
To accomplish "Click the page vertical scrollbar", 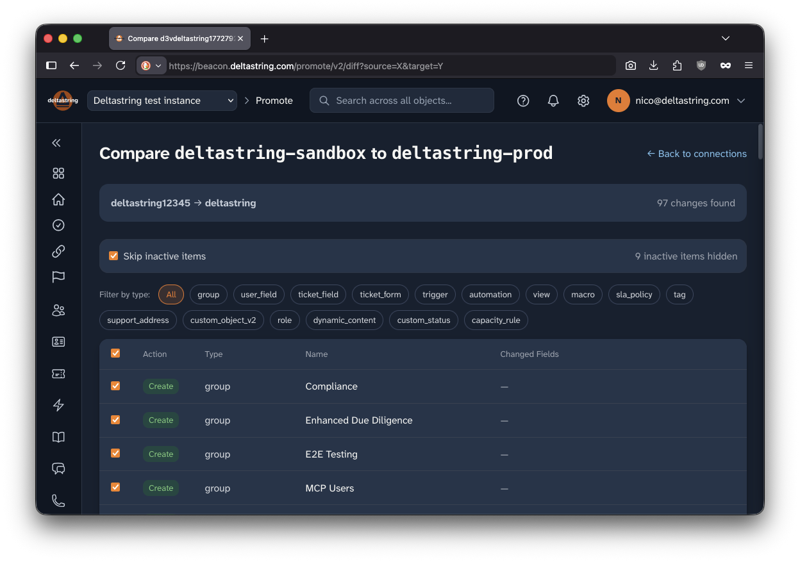I will tap(760, 142).
